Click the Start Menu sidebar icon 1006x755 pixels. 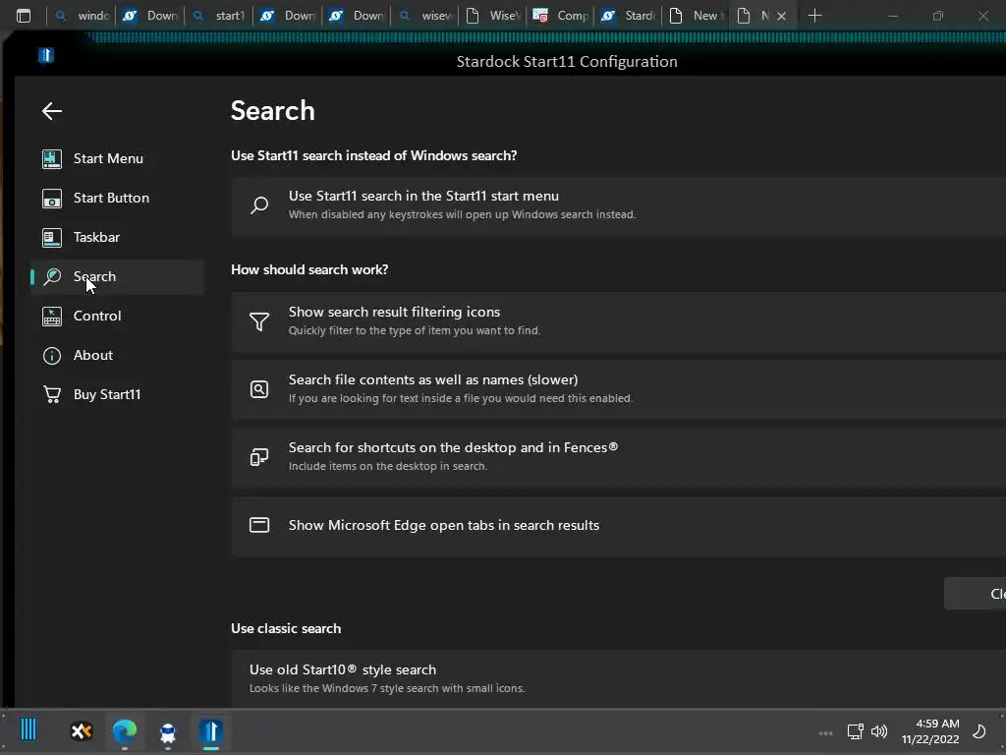click(52, 158)
